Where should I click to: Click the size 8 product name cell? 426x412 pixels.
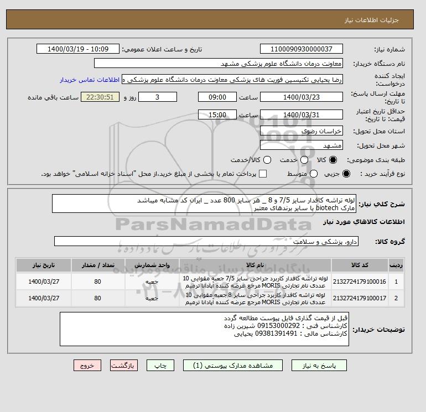255,299
